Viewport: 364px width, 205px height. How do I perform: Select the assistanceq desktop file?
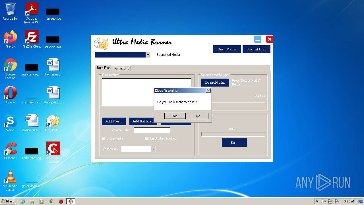tap(32, 70)
